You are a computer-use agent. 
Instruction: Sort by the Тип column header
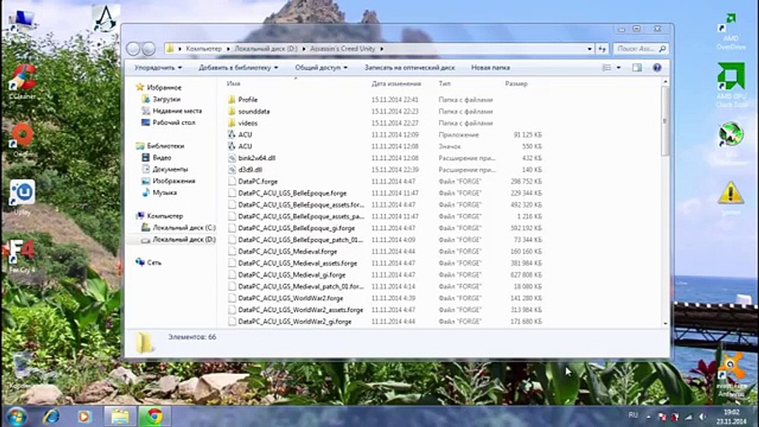pos(444,84)
